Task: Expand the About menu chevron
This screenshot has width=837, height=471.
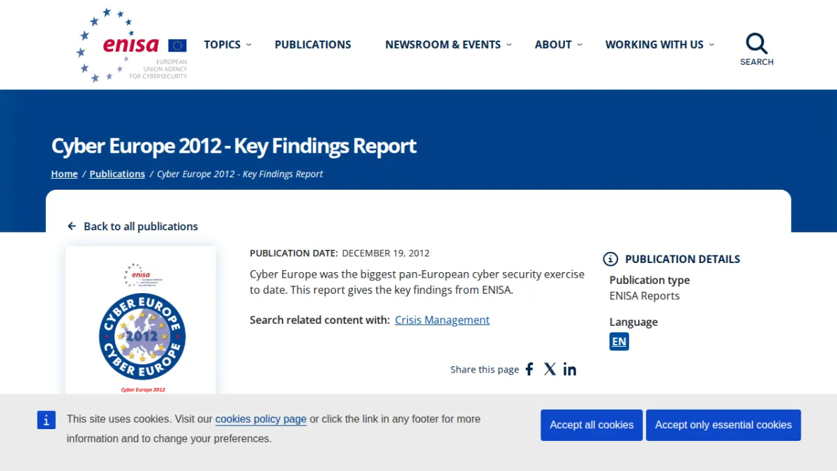Action: pyautogui.click(x=580, y=45)
